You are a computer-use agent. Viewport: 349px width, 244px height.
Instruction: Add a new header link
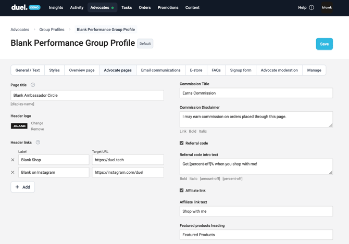(23, 187)
